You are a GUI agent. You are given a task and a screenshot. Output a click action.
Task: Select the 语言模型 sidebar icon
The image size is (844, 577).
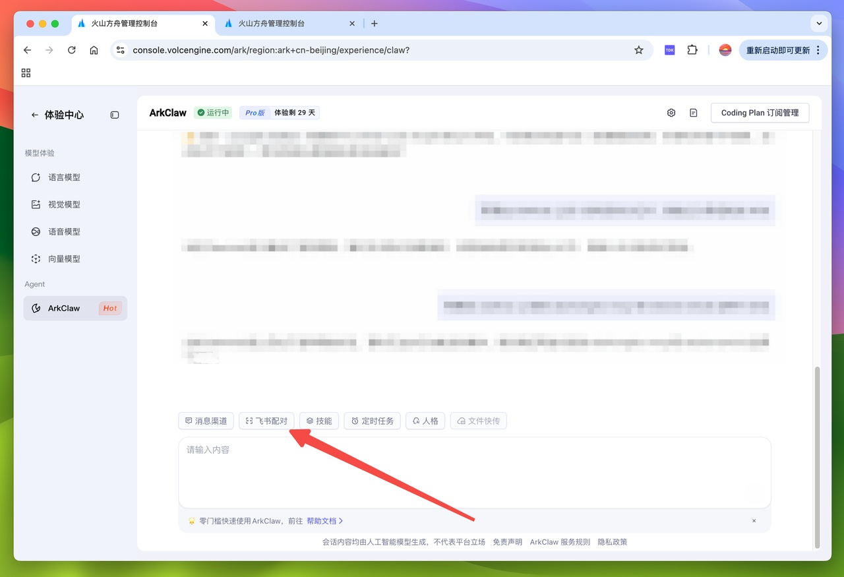click(36, 177)
